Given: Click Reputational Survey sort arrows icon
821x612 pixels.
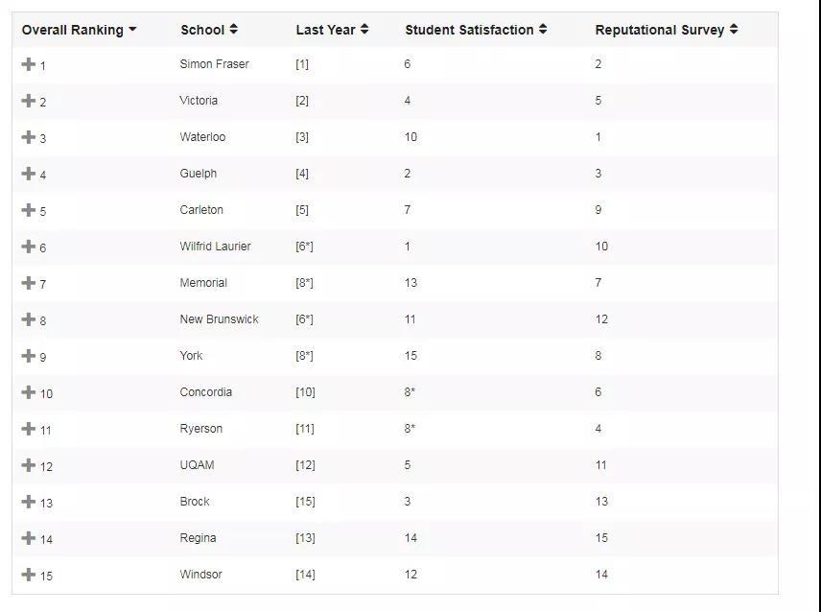Looking at the screenshot, I should tap(734, 30).
